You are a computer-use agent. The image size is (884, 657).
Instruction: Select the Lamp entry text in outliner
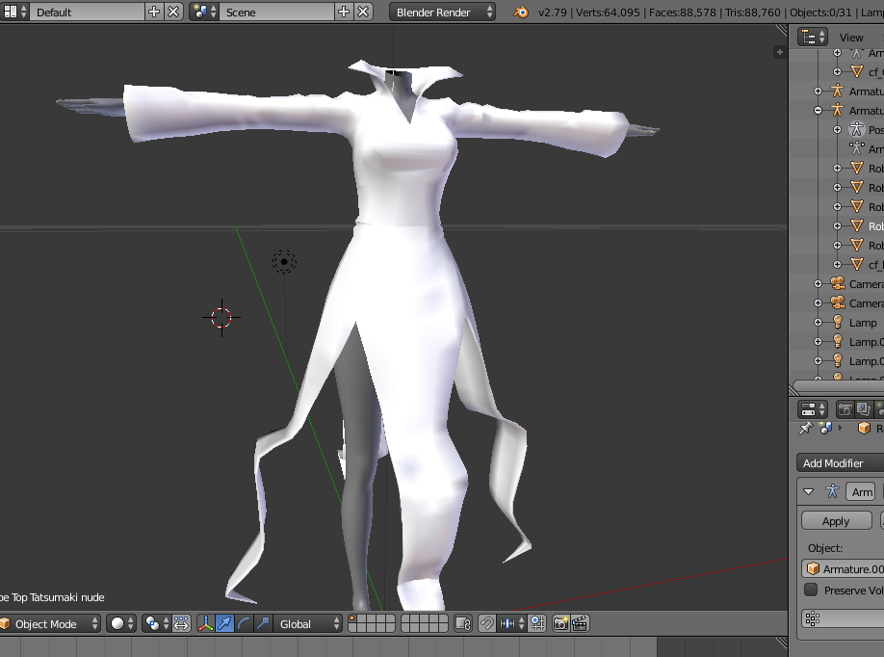click(x=863, y=323)
